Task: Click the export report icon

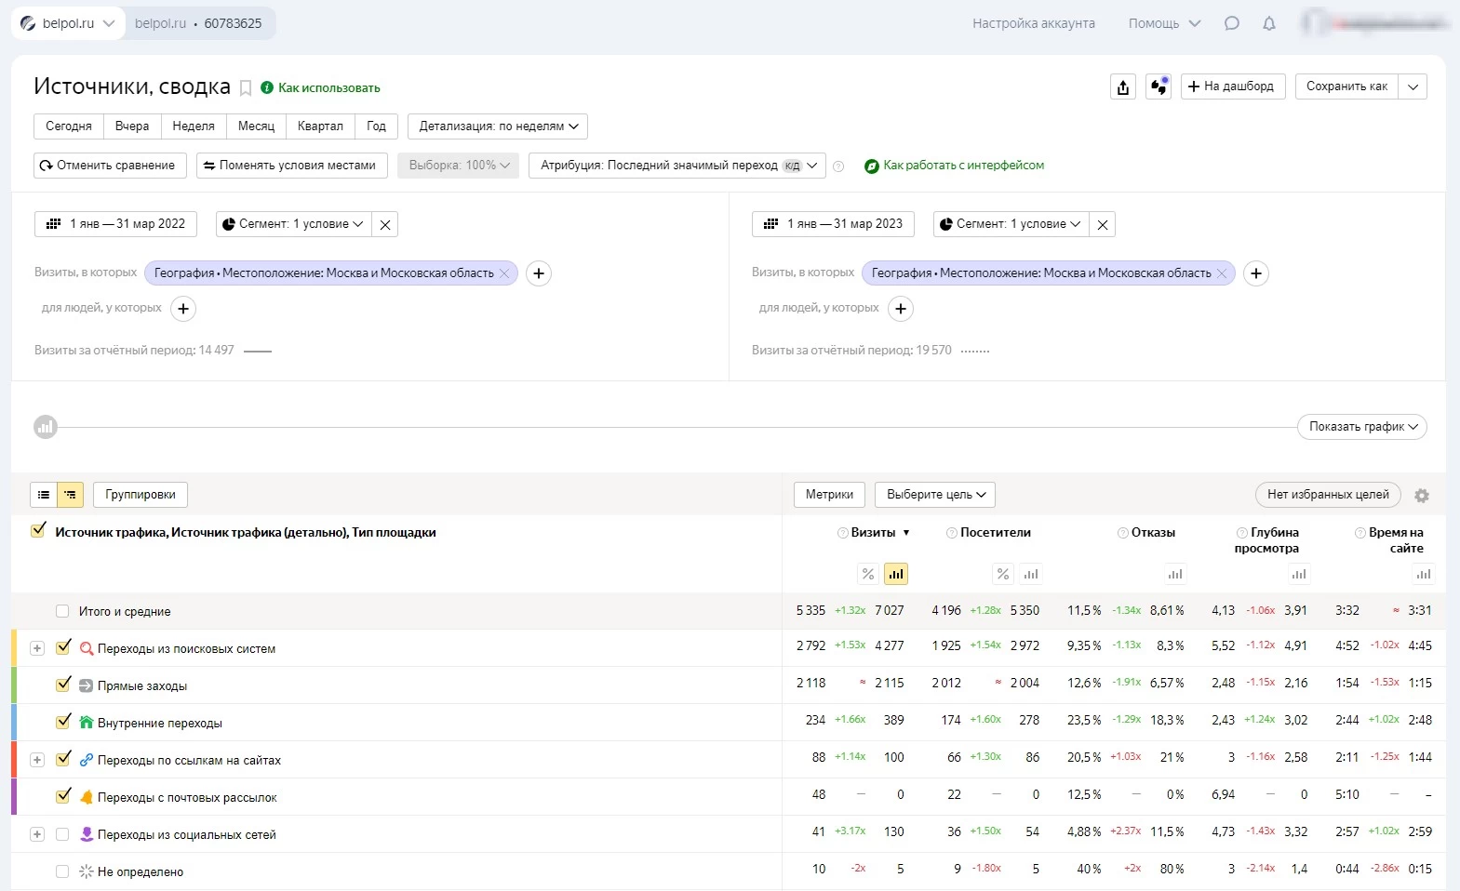Action: pyautogui.click(x=1123, y=86)
